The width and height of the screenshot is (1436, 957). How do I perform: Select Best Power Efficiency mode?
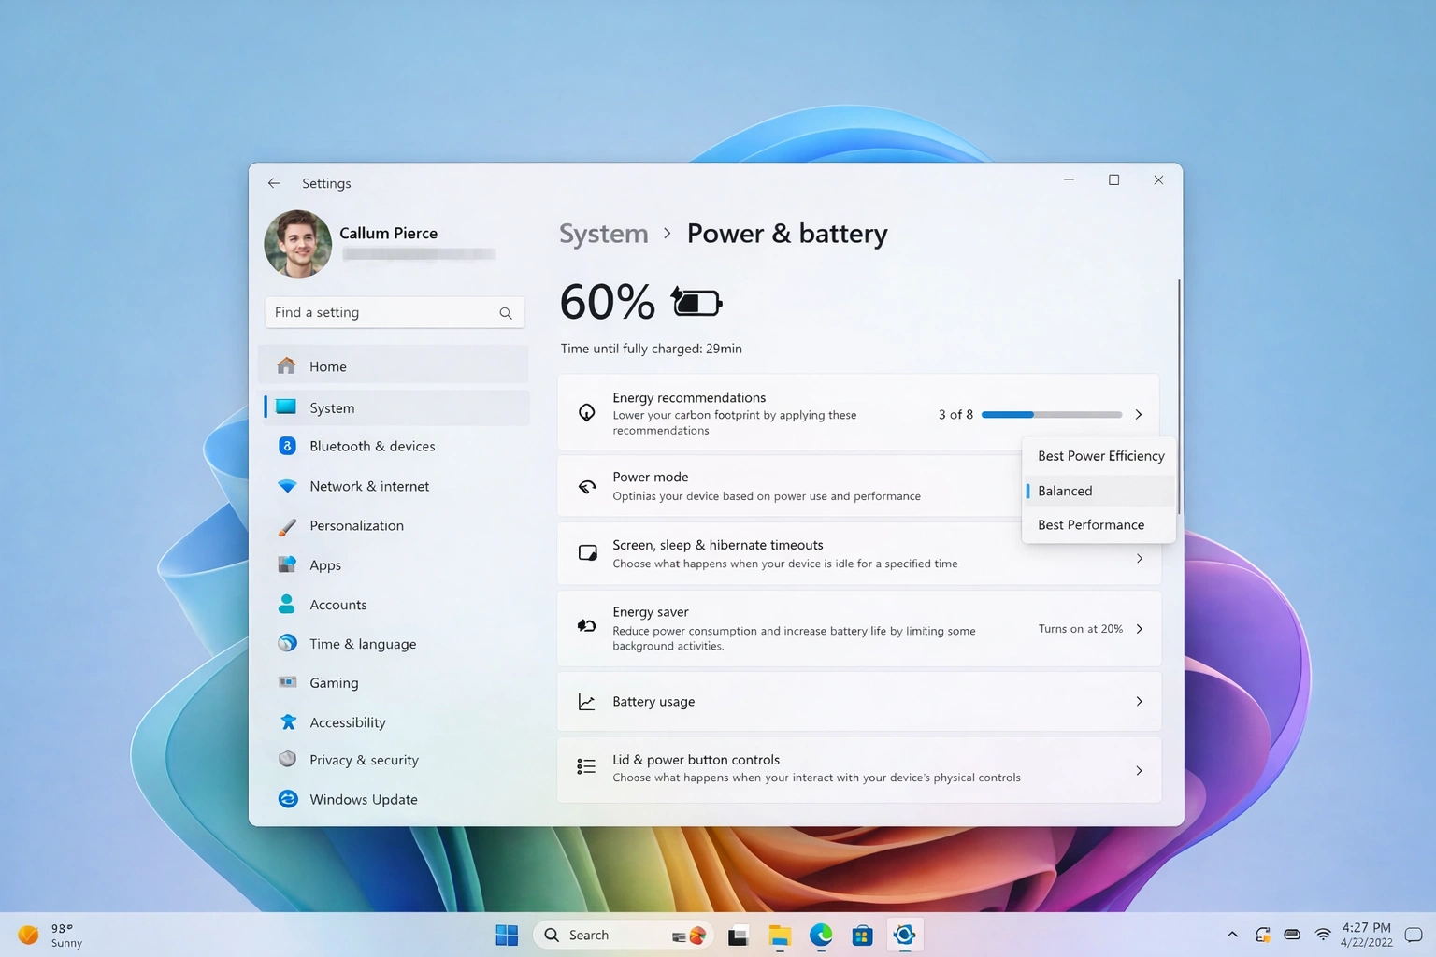point(1100,456)
